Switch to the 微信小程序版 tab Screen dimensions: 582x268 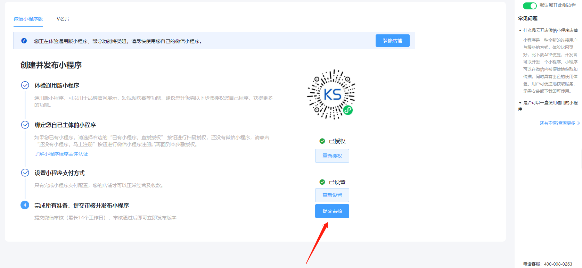click(28, 19)
